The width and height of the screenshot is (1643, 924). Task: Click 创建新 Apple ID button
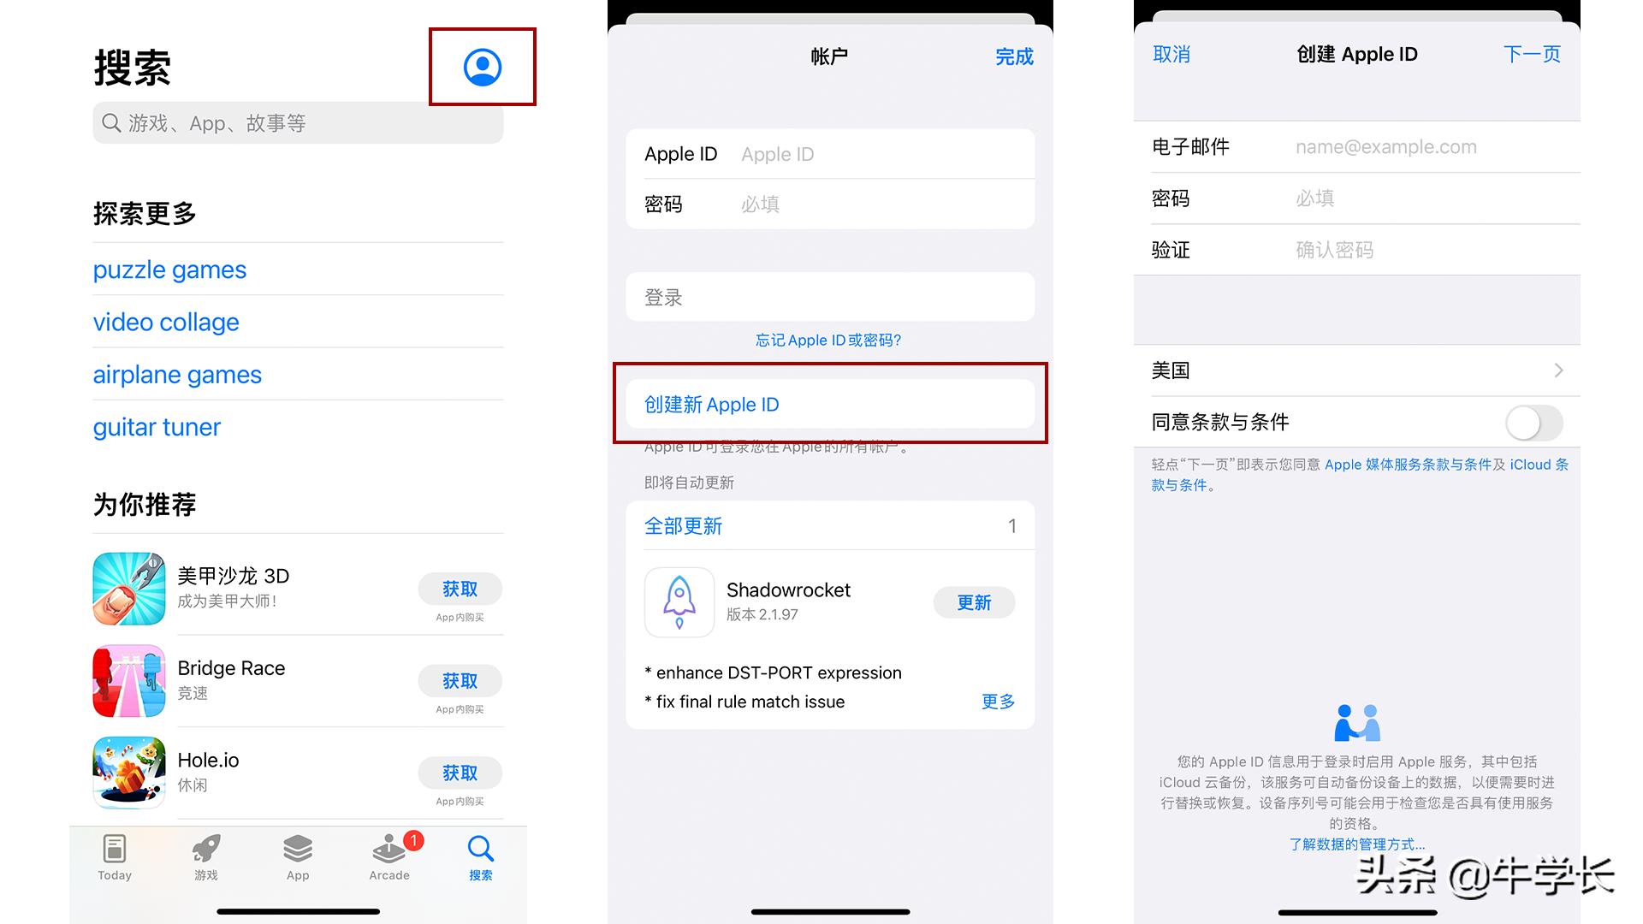831,403
